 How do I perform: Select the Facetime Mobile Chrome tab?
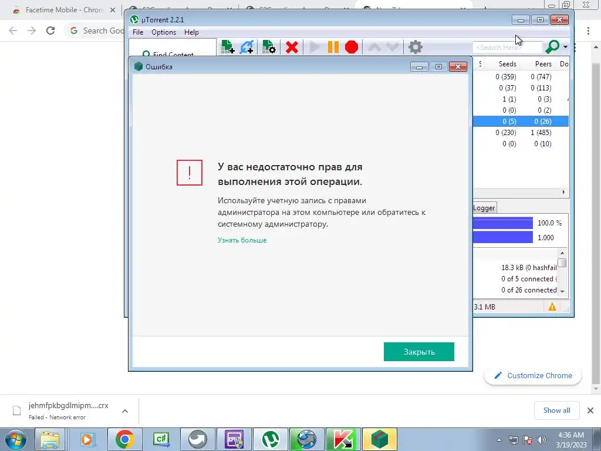(63, 10)
